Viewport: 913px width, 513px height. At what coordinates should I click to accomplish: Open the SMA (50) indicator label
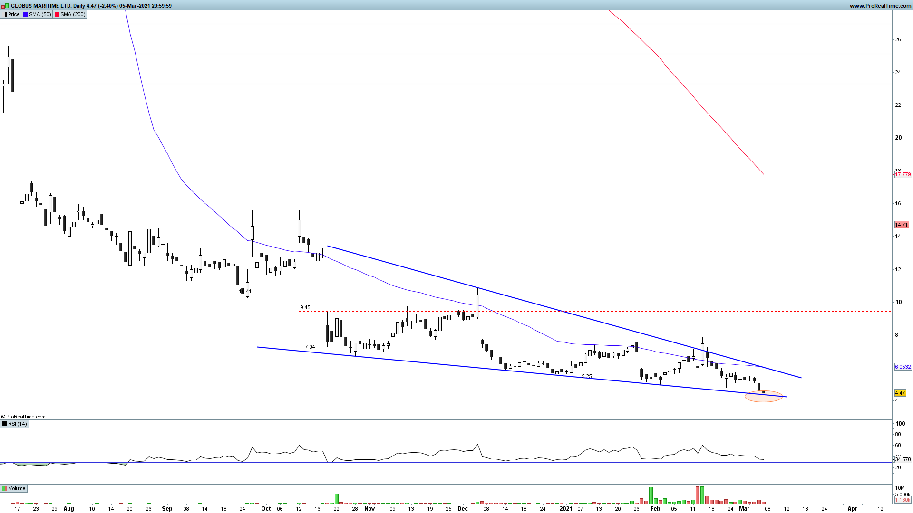pos(40,14)
